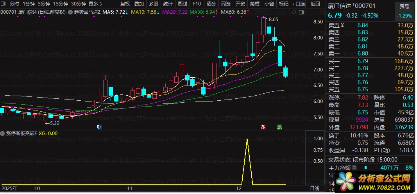Switch to the 5分钟 period tab
Image resolution: width=417 pixels, height=194 pixels.
point(44,4)
